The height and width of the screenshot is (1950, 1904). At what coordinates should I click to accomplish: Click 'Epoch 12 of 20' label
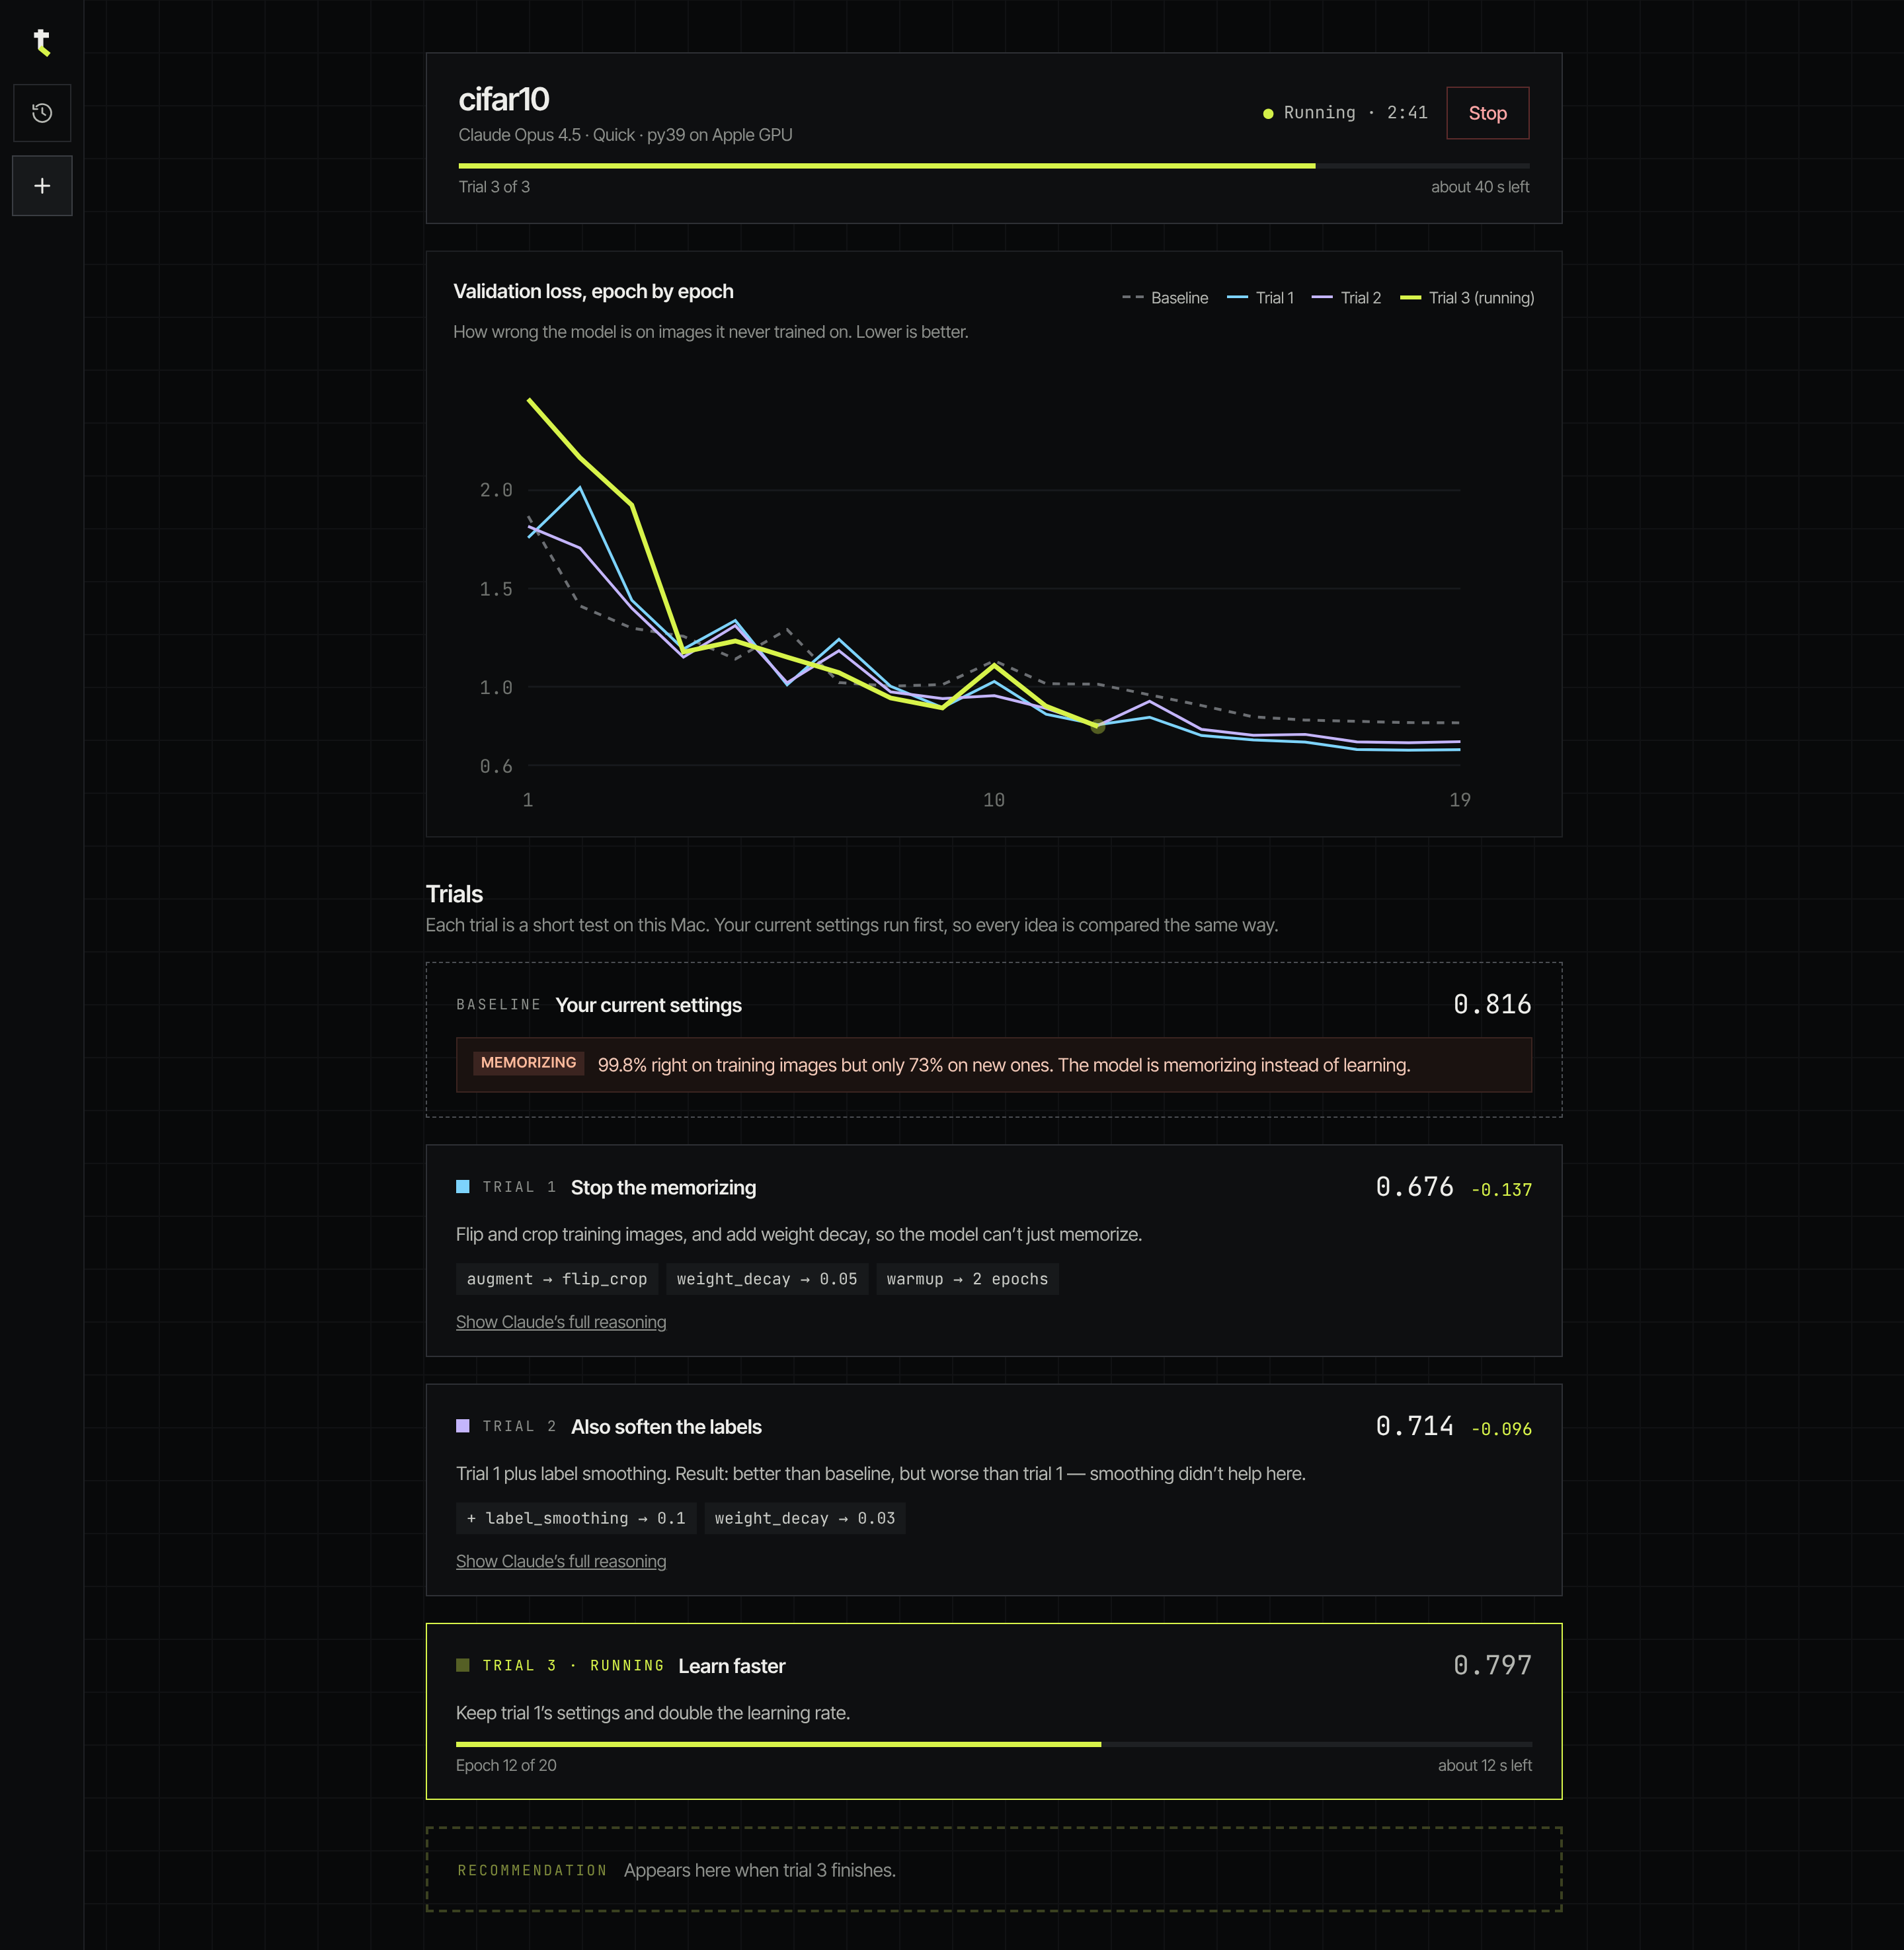pos(506,1765)
